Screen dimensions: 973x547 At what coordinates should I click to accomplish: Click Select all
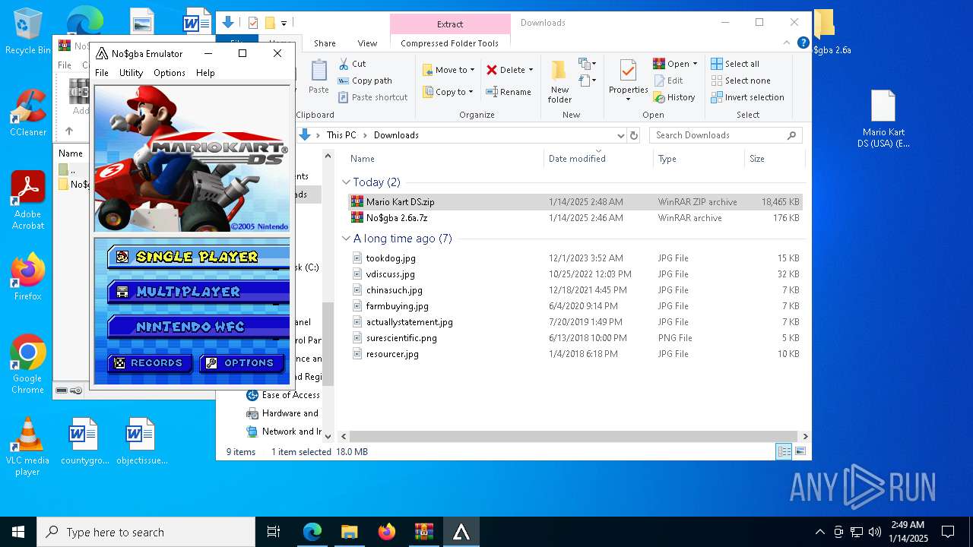[735, 64]
